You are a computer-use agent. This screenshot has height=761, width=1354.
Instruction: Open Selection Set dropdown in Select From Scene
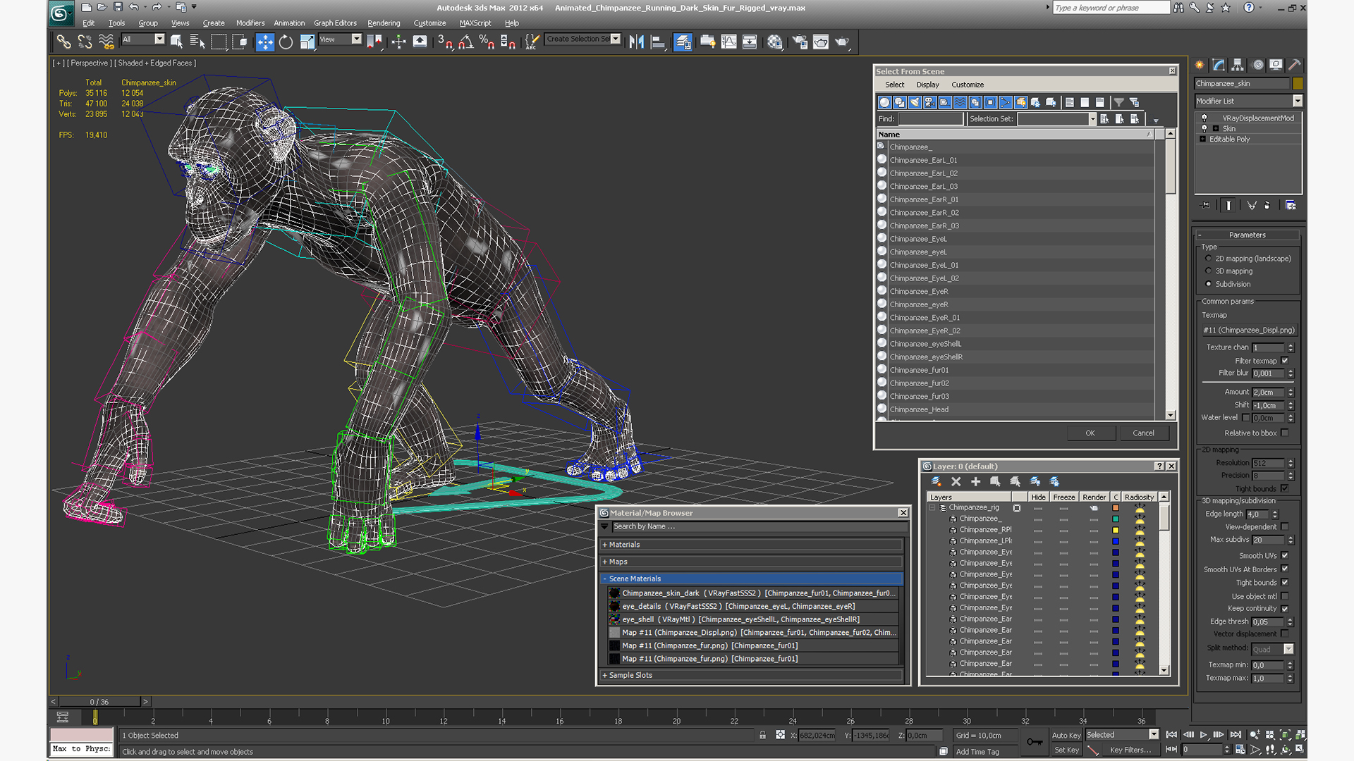pos(1092,119)
